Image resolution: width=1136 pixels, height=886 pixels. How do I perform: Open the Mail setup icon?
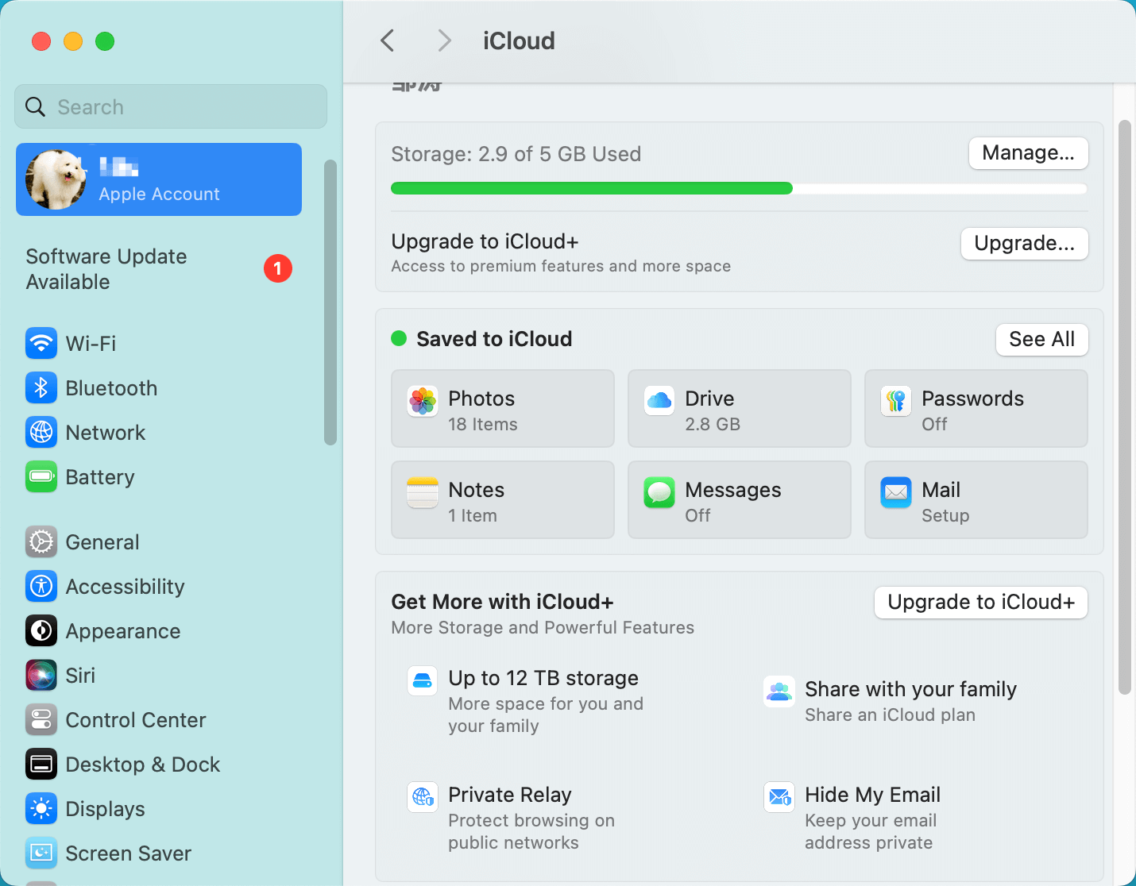click(895, 493)
